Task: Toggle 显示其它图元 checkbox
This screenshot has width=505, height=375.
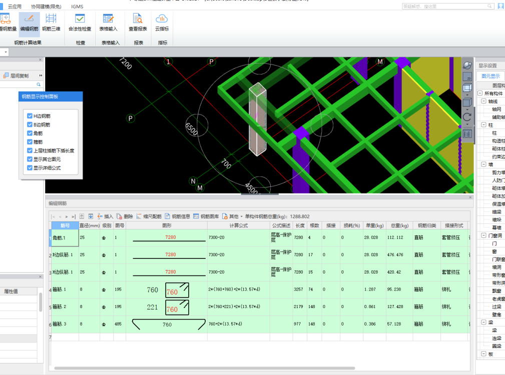Action: pyautogui.click(x=30, y=159)
